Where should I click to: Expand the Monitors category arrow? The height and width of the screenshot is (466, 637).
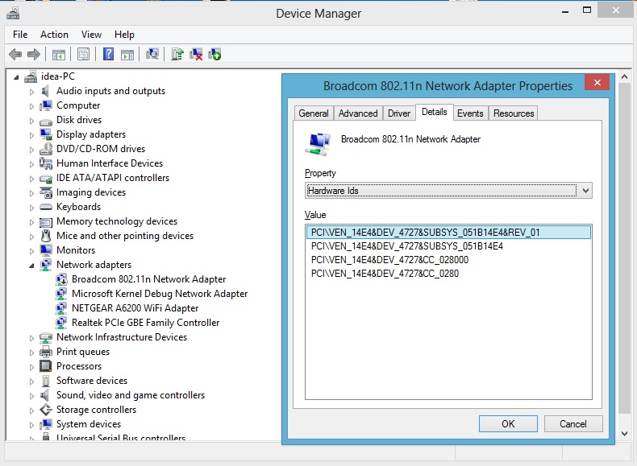click(x=31, y=251)
